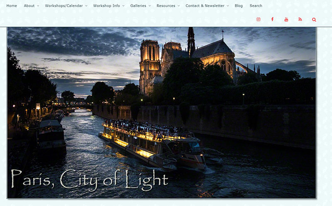332x206 pixels.
Task: Open the Workshop Info menu item
Action: (107, 6)
